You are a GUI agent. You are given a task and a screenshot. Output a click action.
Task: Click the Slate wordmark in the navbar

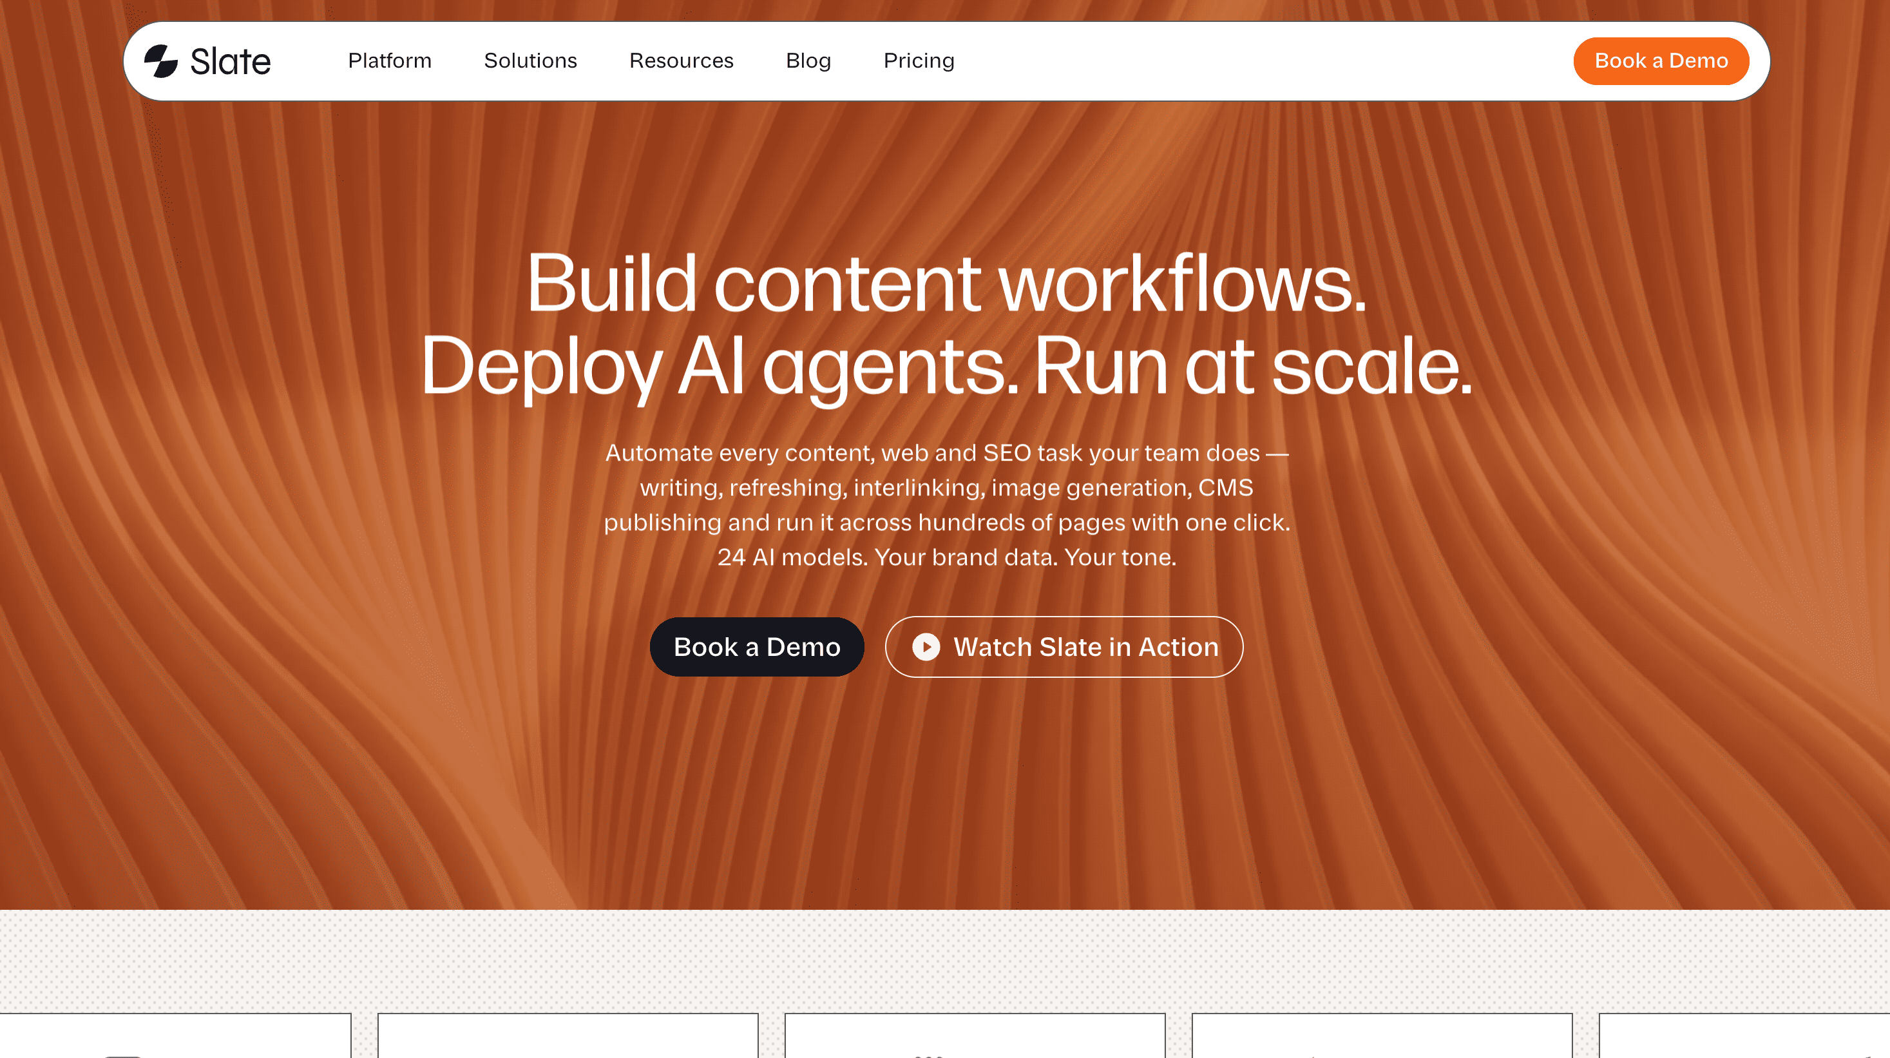click(x=231, y=61)
